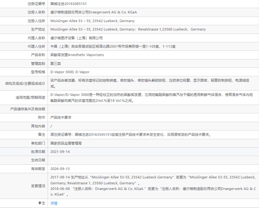Screen dimensions: 259x208
Task: Click the approval date "2021-09-14"
Action: click(x=60, y=152)
